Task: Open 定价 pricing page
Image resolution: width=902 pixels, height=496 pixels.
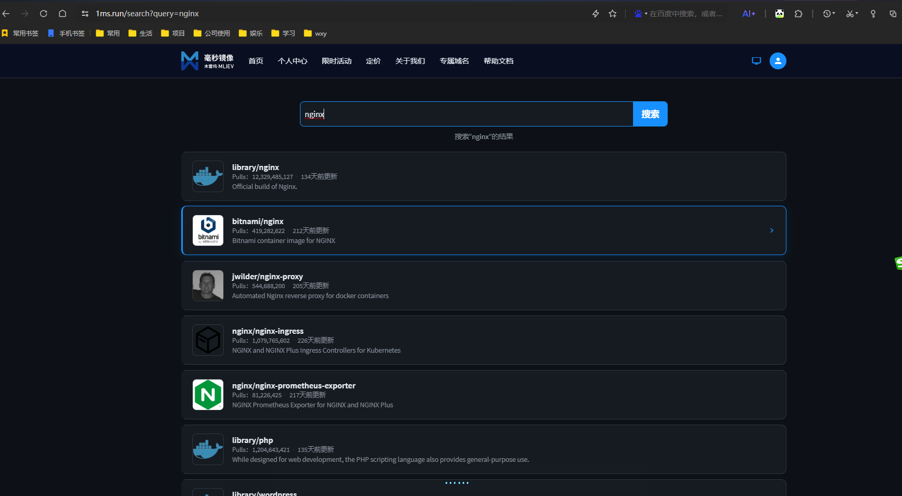Action: (374, 61)
